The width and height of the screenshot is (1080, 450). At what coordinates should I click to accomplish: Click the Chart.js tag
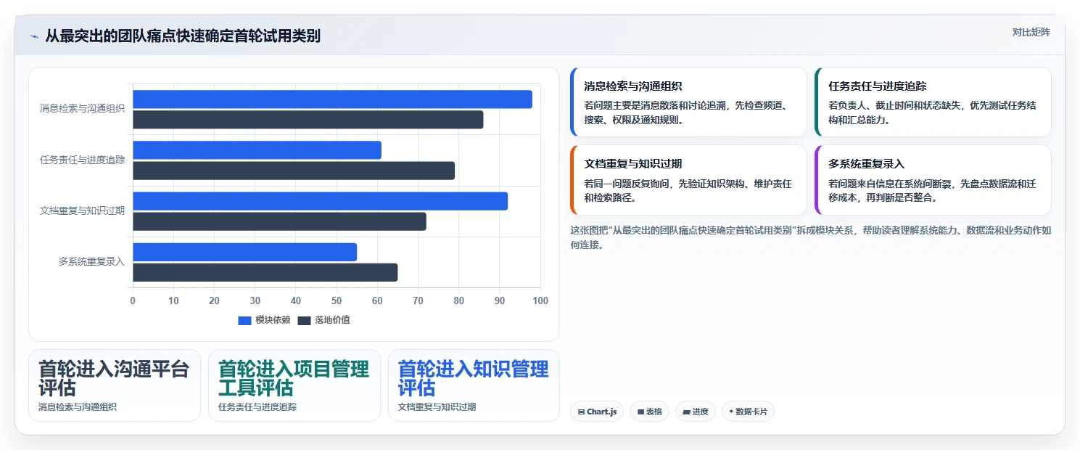(597, 412)
